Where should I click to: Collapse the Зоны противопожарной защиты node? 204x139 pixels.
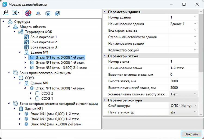pos(9,73)
